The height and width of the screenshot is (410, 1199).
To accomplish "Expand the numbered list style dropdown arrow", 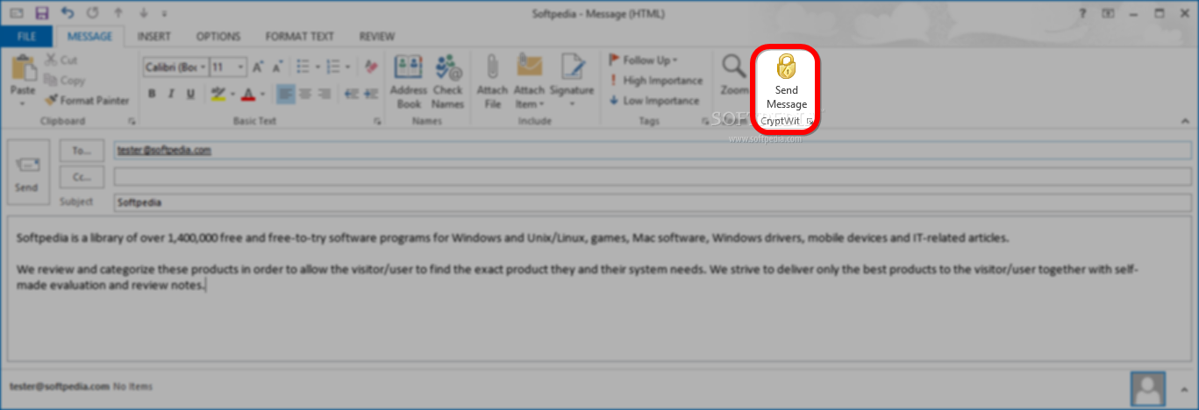I will coord(347,67).
